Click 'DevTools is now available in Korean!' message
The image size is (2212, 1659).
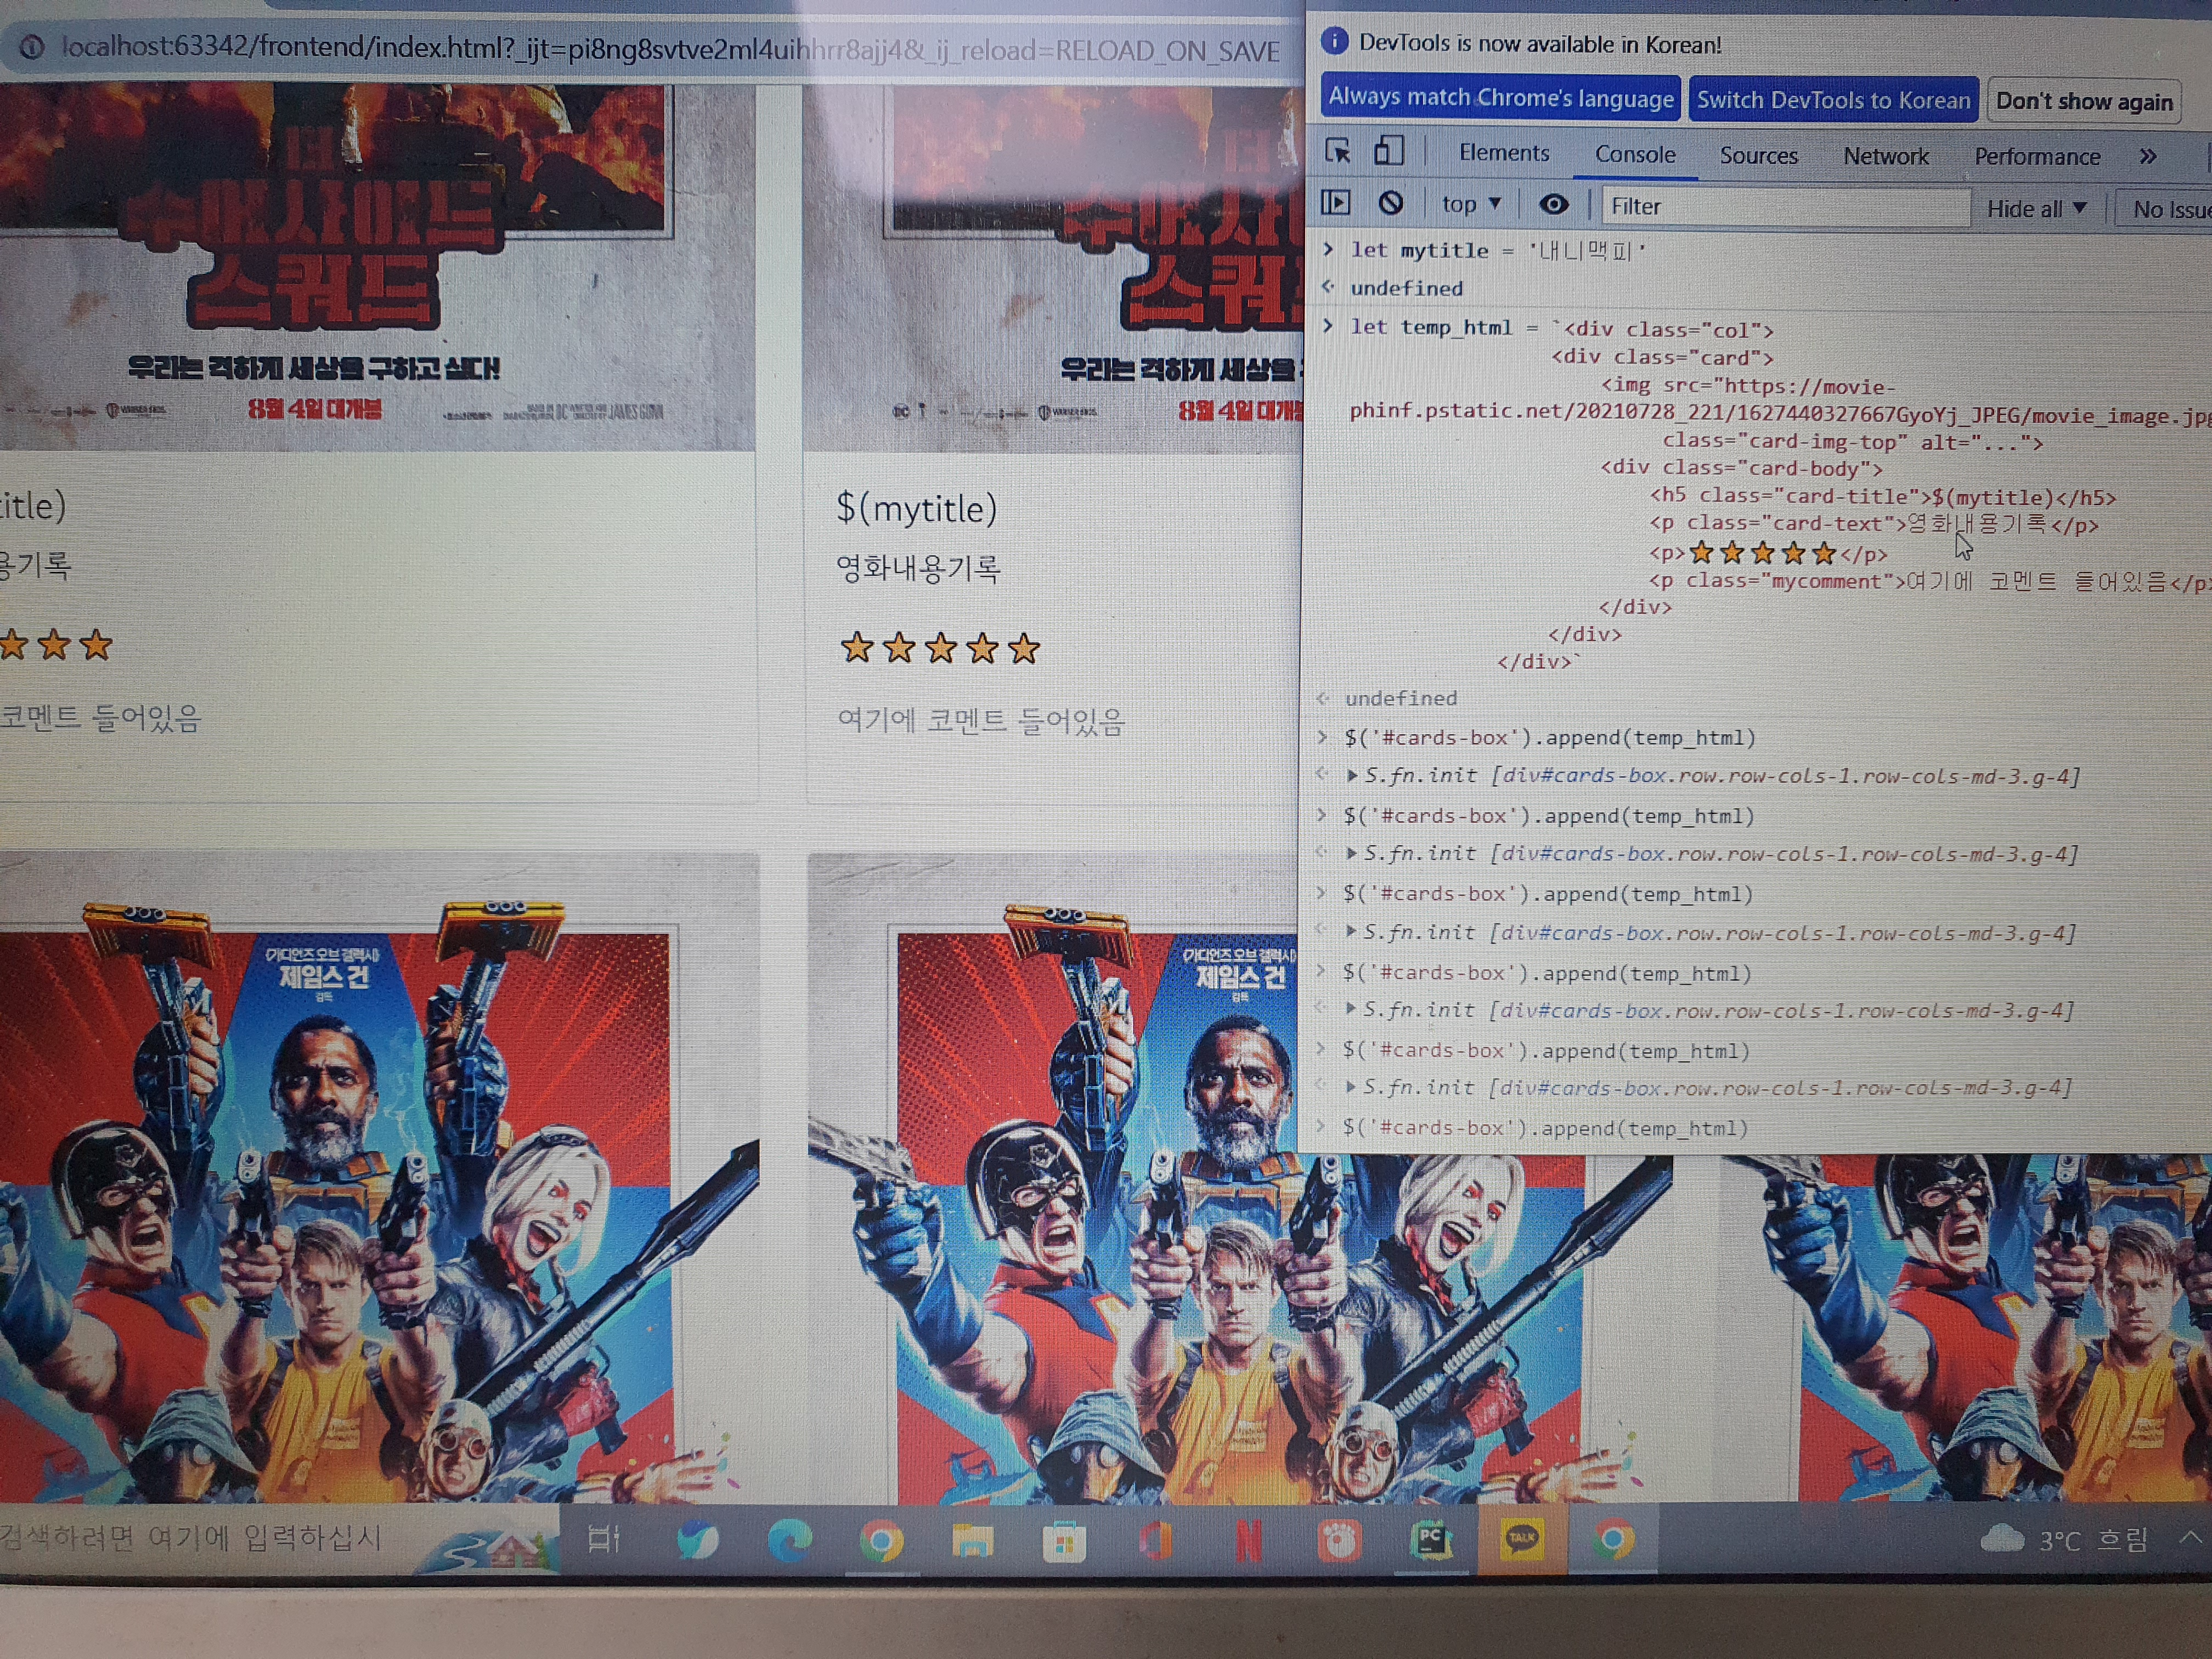pyautogui.click(x=1540, y=44)
